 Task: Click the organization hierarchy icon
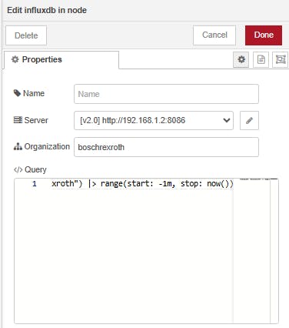(18, 146)
